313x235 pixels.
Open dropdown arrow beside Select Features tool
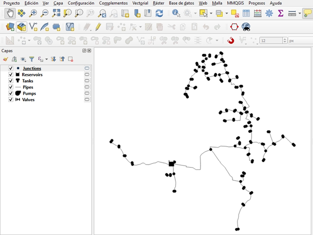coord(211,13)
